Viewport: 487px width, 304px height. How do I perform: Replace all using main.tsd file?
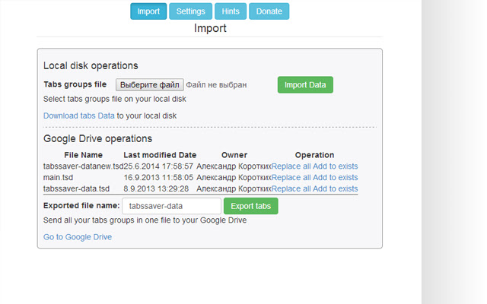coord(290,177)
